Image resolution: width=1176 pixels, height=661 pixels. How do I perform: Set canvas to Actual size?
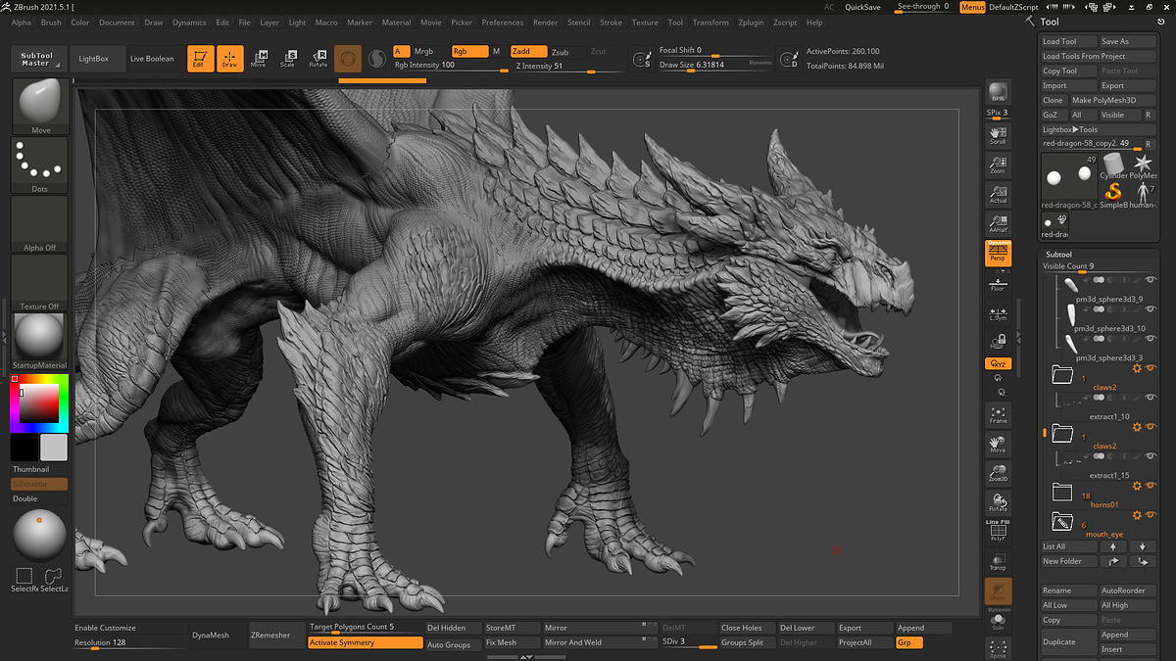pos(998,194)
